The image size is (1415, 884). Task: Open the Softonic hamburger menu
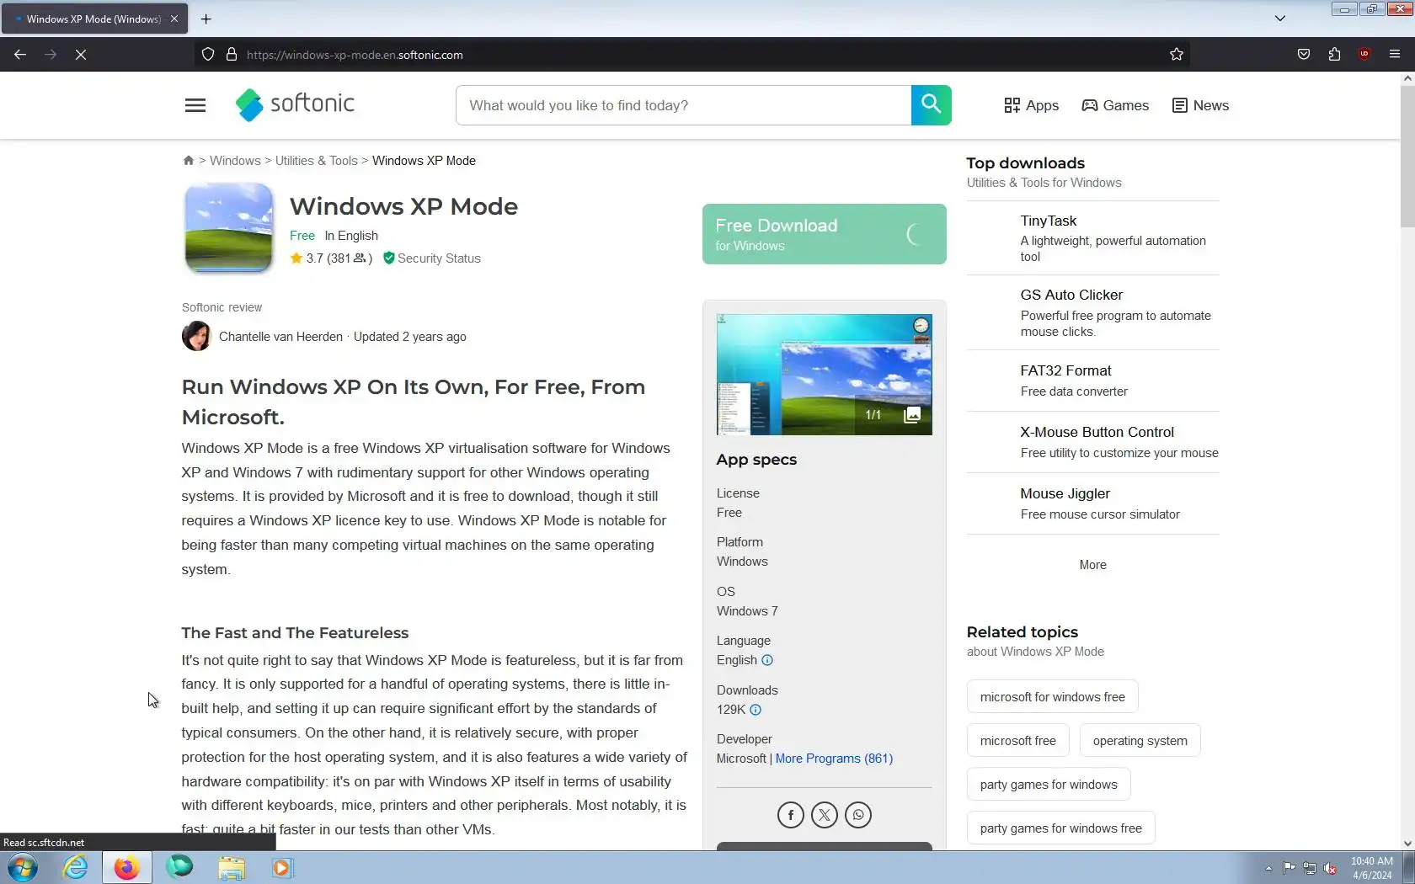coord(195,105)
